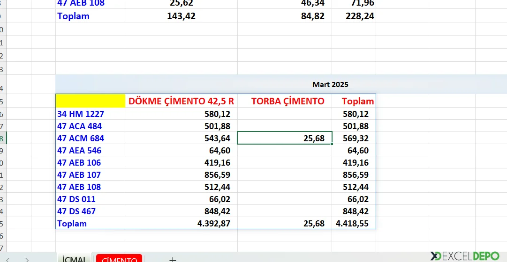Screen dimensions: 507x262
Task: Click the DÖKME ÇİMENTO 42,5 R header
Action: click(x=181, y=101)
